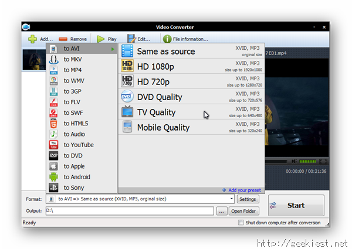
Task: Select to MP4 in format menu
Action: (73, 70)
